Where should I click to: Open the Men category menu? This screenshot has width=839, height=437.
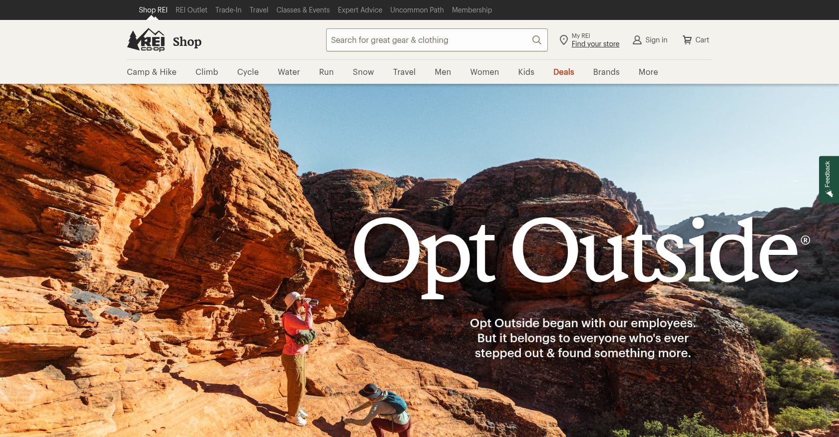coord(442,72)
